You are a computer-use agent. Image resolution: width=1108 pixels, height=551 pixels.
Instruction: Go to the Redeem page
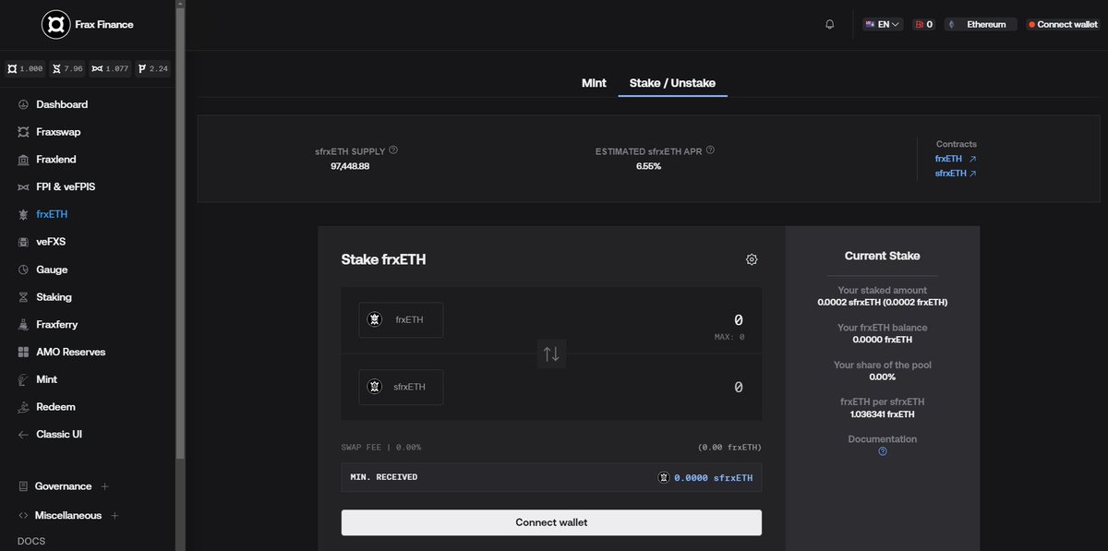pyautogui.click(x=55, y=406)
